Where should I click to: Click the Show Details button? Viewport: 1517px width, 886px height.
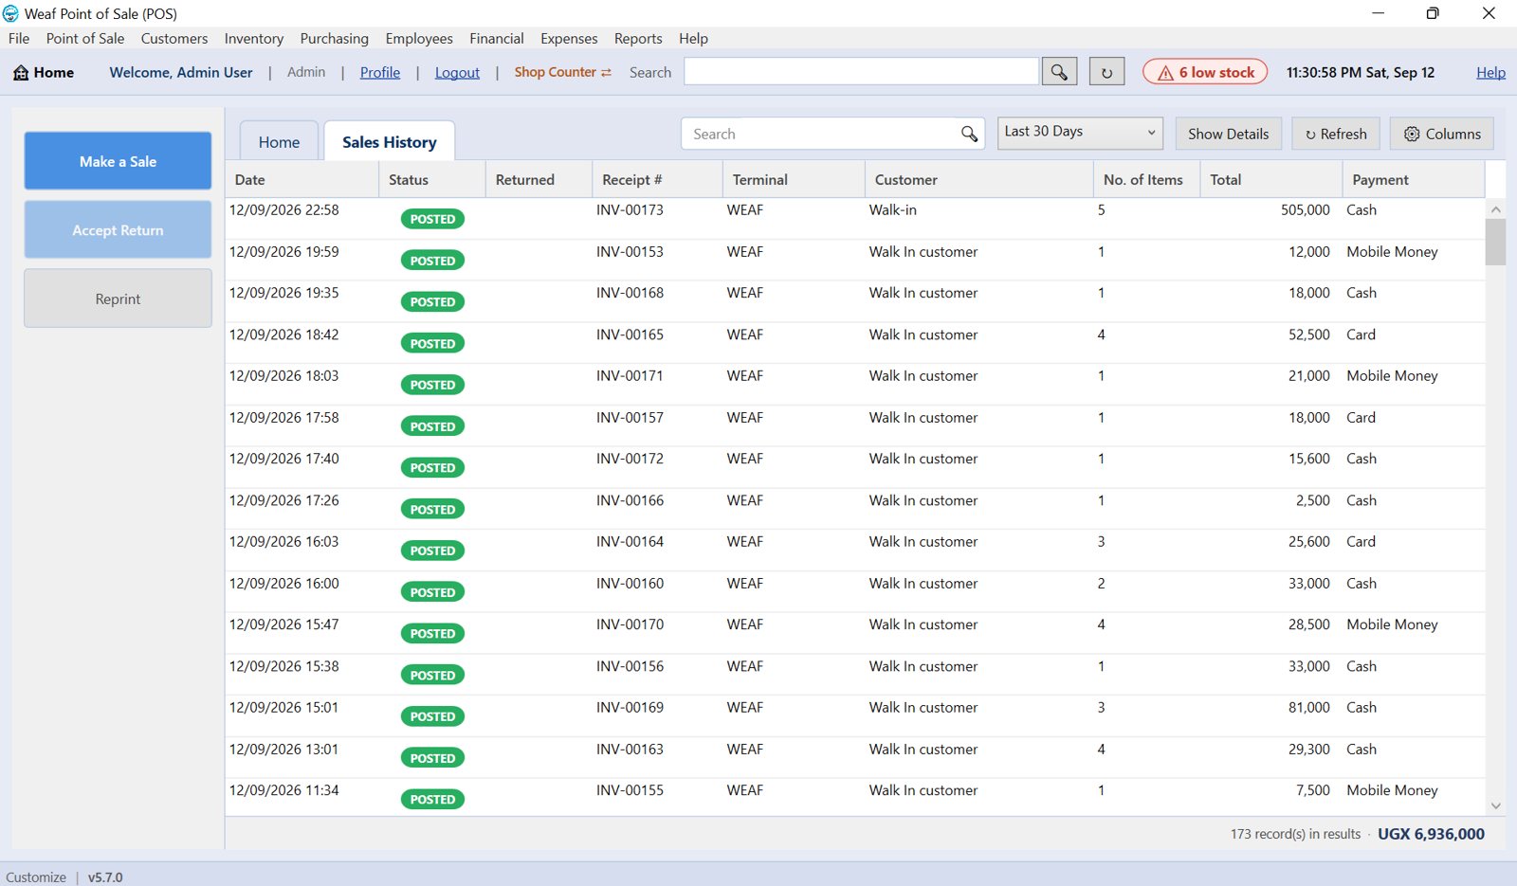tap(1229, 134)
